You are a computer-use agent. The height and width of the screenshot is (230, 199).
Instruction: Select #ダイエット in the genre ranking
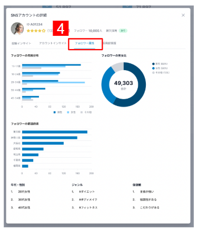[87, 191]
